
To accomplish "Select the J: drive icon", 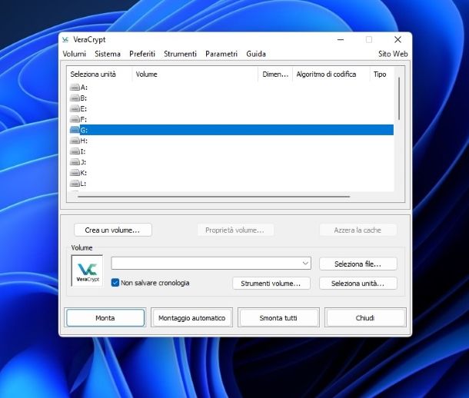I will tap(75, 162).
